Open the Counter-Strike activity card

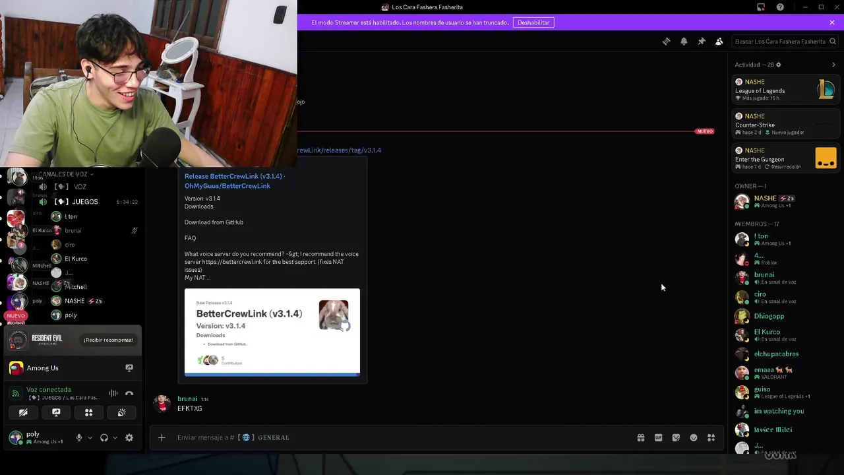click(785, 124)
